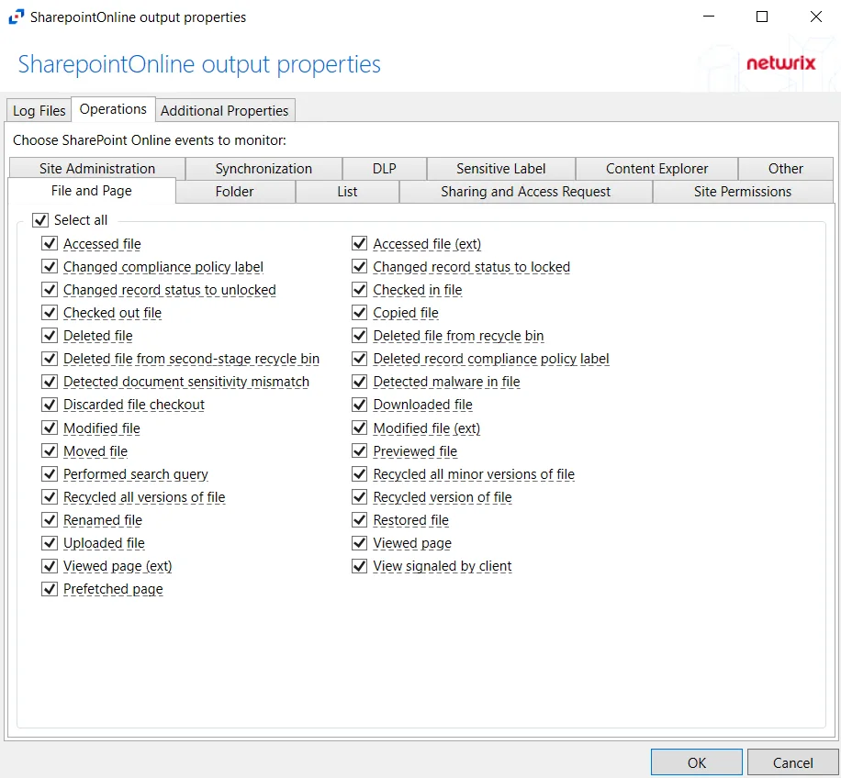Close the SharepointOnline output properties dialog

[x=816, y=17]
